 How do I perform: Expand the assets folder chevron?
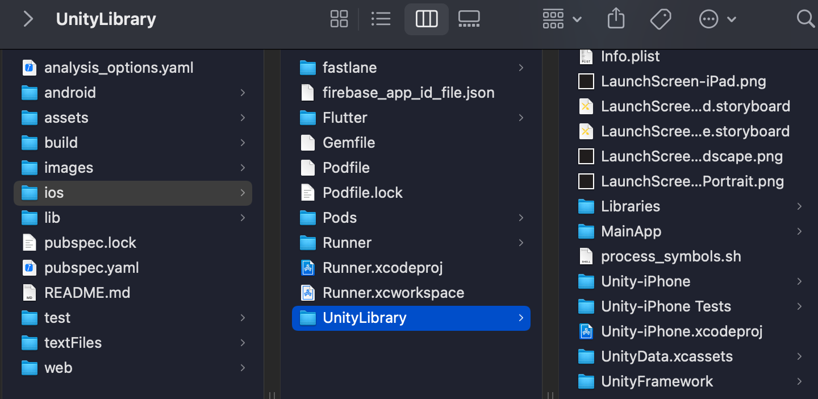[243, 118]
